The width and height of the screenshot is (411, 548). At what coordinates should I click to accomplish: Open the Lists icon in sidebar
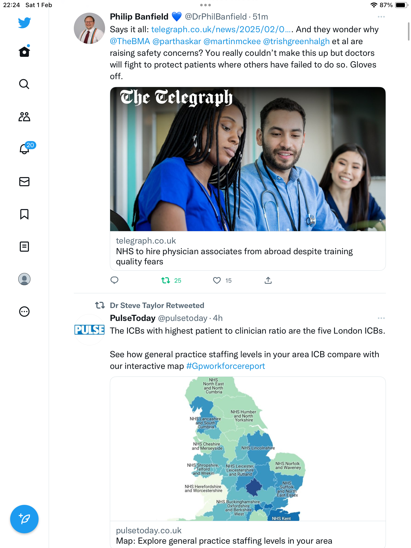[x=24, y=247]
